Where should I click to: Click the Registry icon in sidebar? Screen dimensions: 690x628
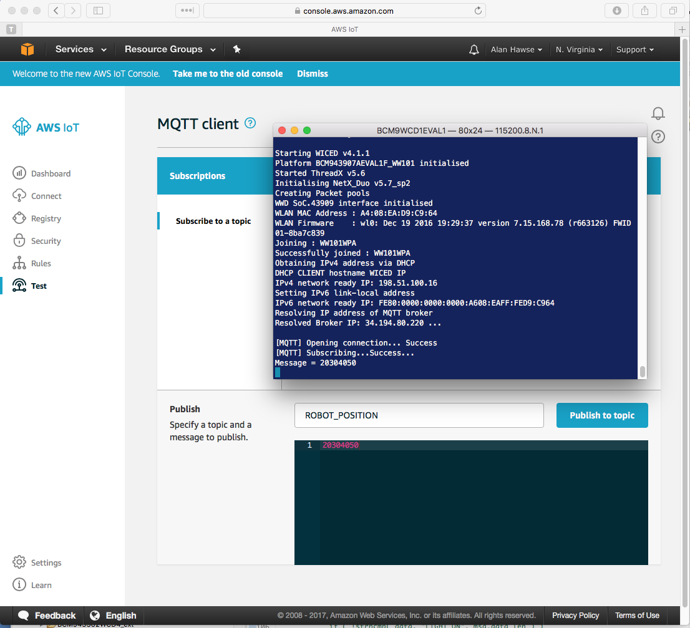coord(19,218)
